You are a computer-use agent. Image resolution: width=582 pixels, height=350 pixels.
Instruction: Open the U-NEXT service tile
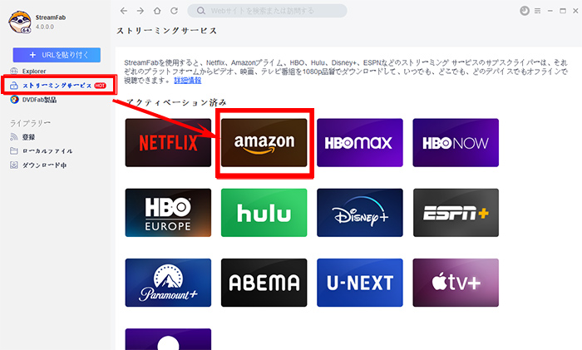360,283
